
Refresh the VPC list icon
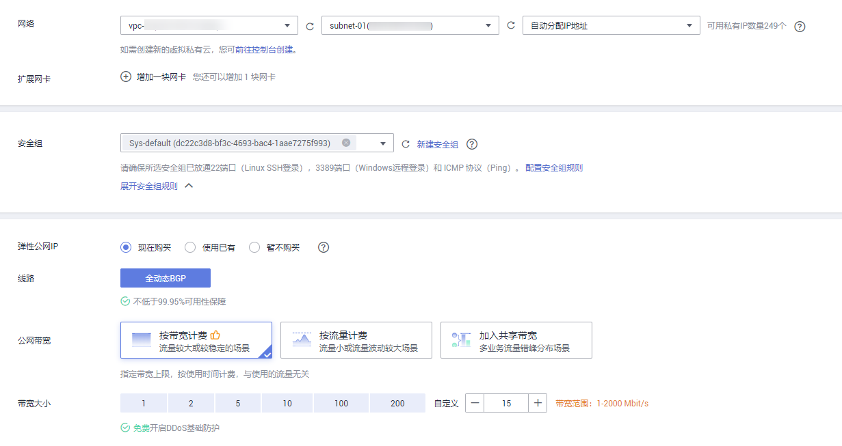(310, 26)
